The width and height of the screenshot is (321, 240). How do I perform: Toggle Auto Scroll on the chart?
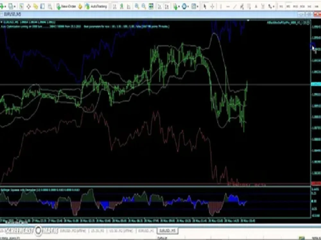pos(160,6)
